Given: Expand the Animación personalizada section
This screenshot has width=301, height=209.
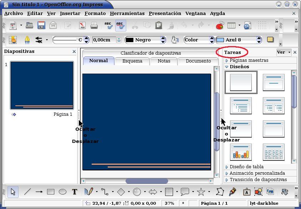Looking at the screenshot, I should (x=257, y=173).
